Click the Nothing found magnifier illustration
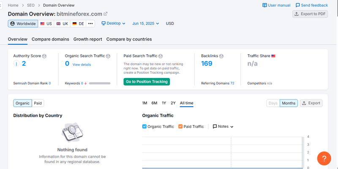338x169 pixels. coord(72,132)
